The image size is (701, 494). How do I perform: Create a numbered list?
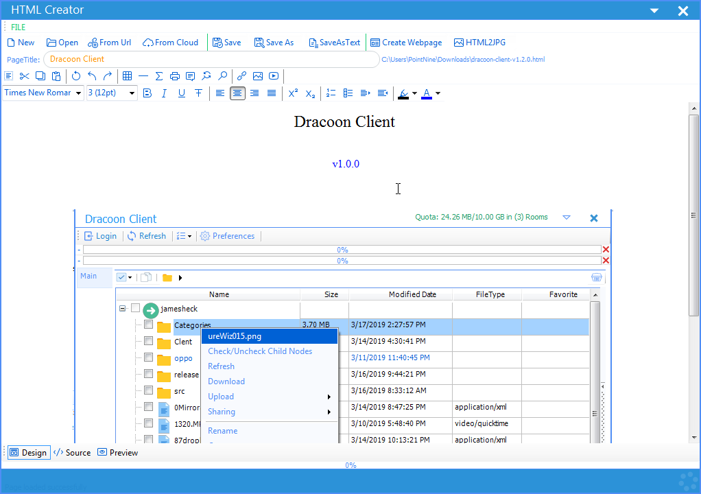[331, 93]
